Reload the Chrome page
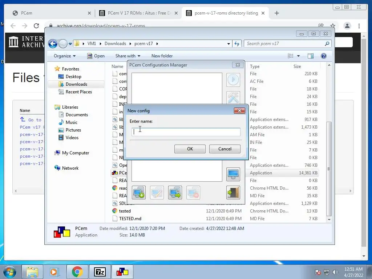 click(36, 26)
